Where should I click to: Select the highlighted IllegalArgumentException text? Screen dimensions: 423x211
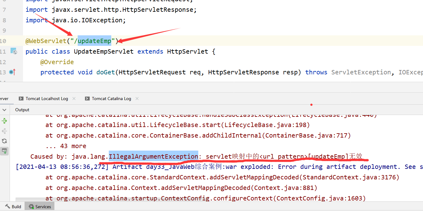click(153, 156)
